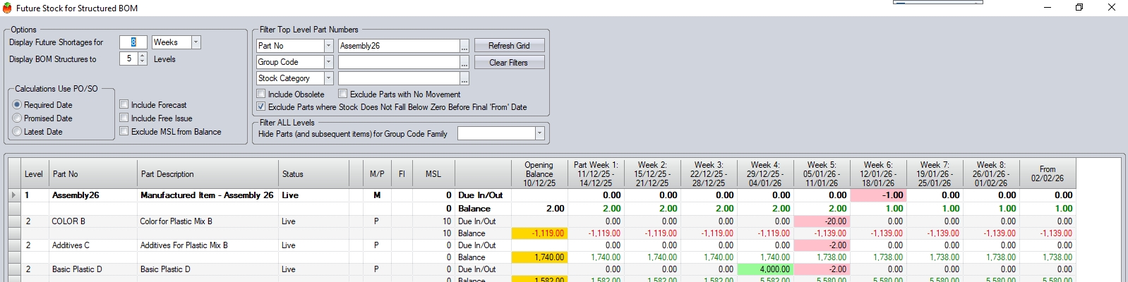This screenshot has height=282, width=1128.
Task: Click browse ellipsis next to Stock Category field
Action: (464, 78)
